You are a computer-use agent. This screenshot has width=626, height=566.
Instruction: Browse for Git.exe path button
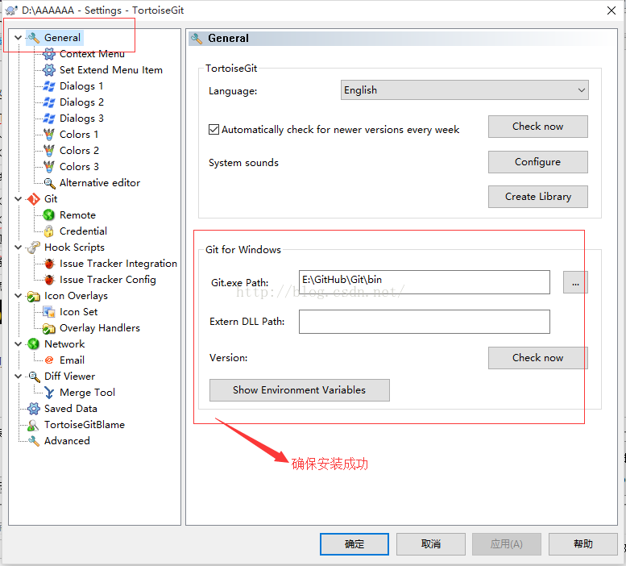[x=575, y=282]
